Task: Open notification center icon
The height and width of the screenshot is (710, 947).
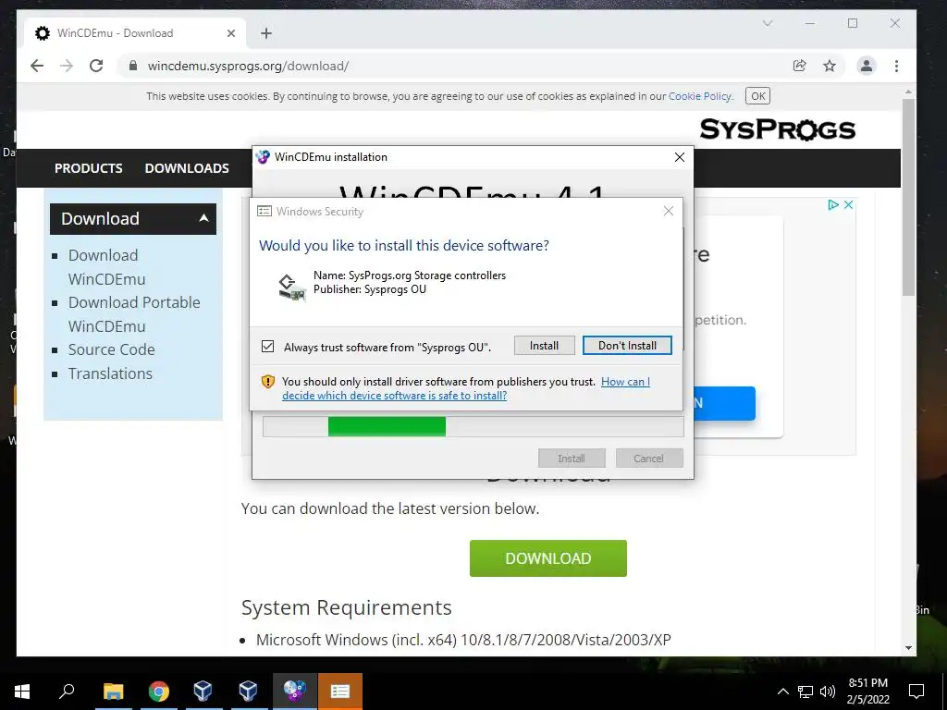Action: [x=916, y=692]
